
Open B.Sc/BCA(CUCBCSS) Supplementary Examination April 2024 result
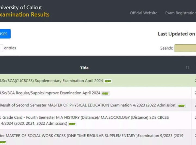(51, 81)
